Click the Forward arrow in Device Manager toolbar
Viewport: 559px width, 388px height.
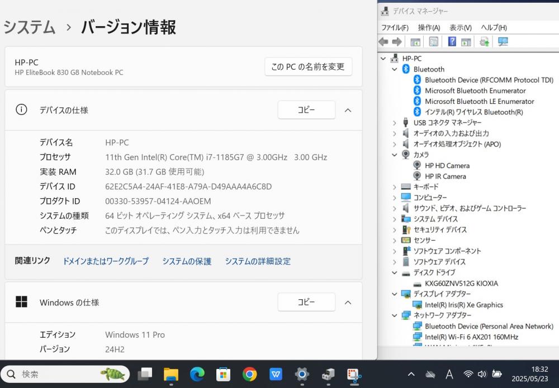click(397, 42)
